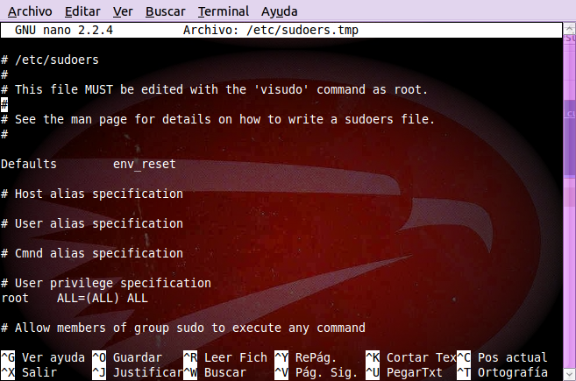
Task: Click the 'GNU nano 2.2.4' title text
Action: tap(64, 30)
